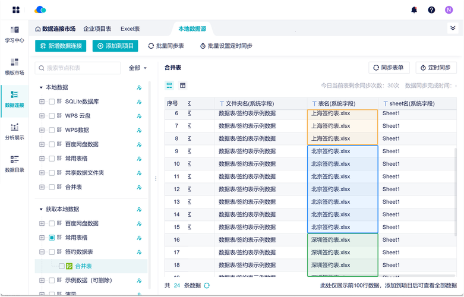The width and height of the screenshot is (464, 297).
Task: Open the Excel表 tab
Action: pos(130,29)
